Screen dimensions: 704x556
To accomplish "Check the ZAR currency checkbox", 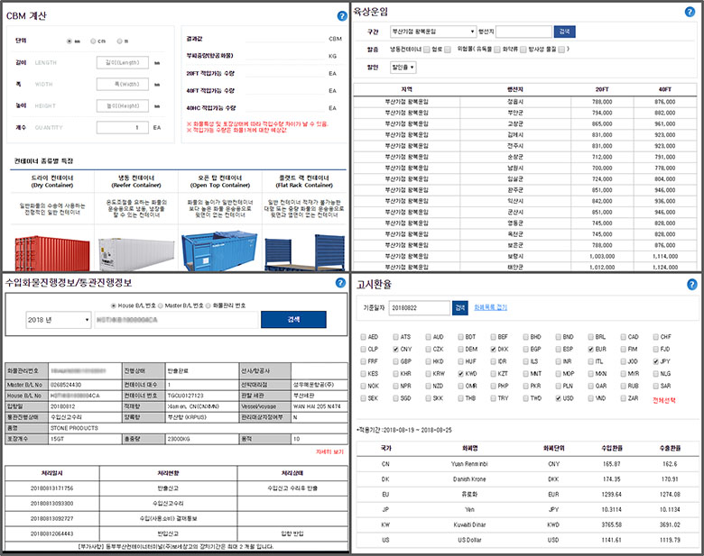I will click(x=624, y=398).
